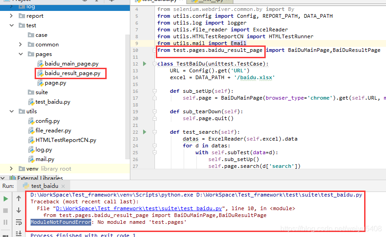Click the page.py file icon
The width and height of the screenshot is (386, 237).
pyautogui.click(x=41, y=83)
